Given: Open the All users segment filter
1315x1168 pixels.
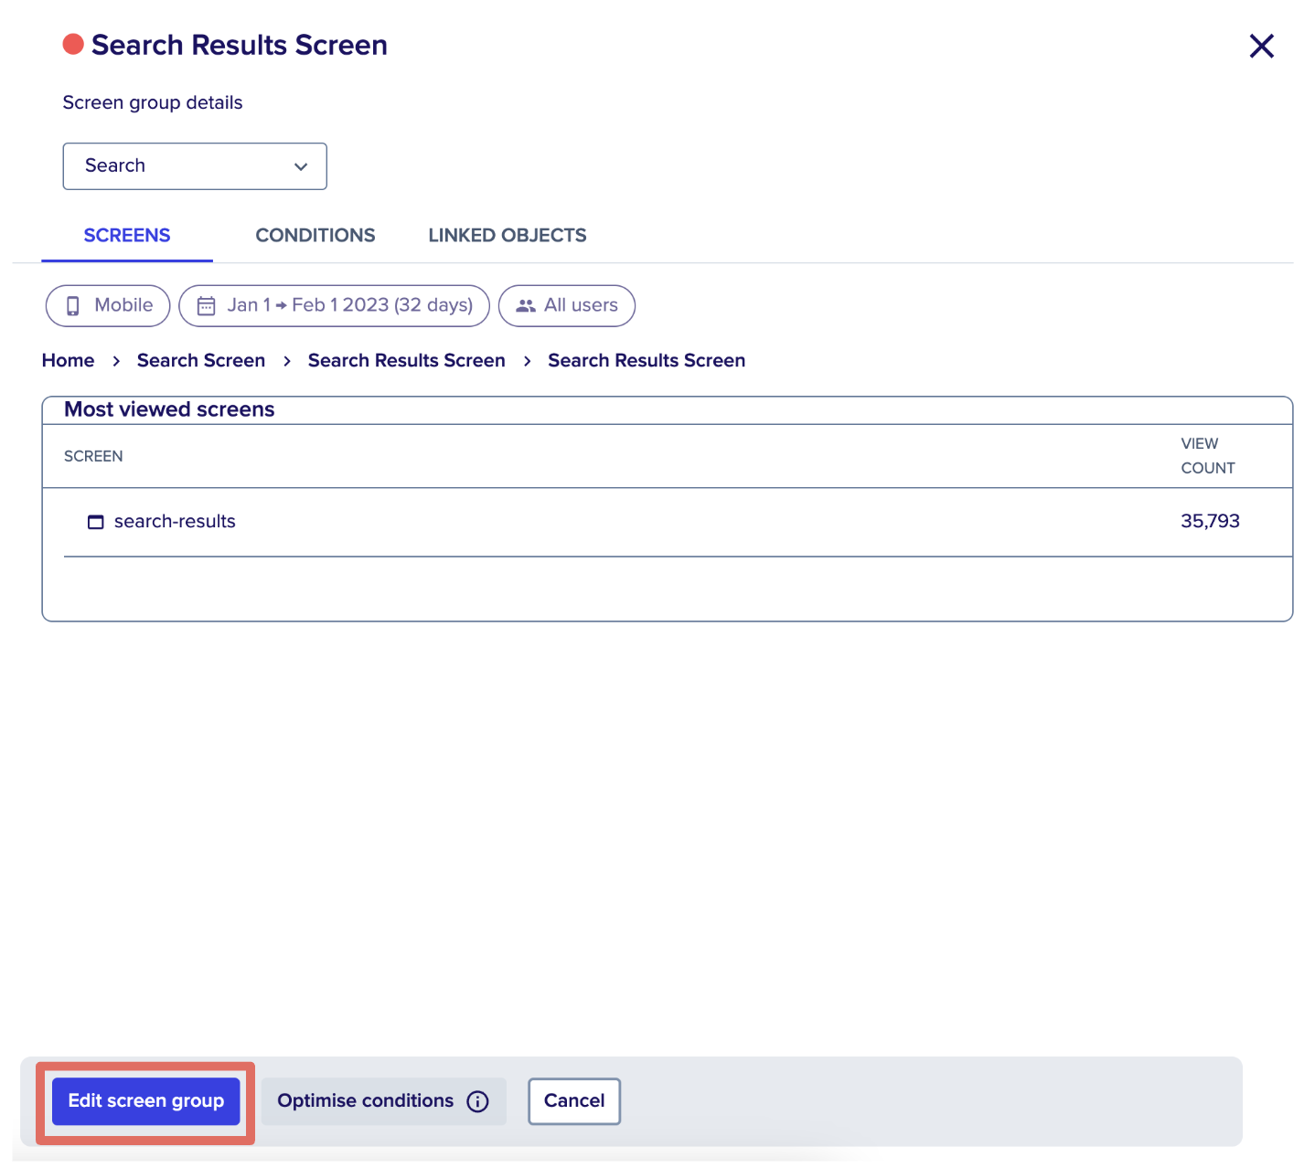Looking at the screenshot, I should click(567, 305).
